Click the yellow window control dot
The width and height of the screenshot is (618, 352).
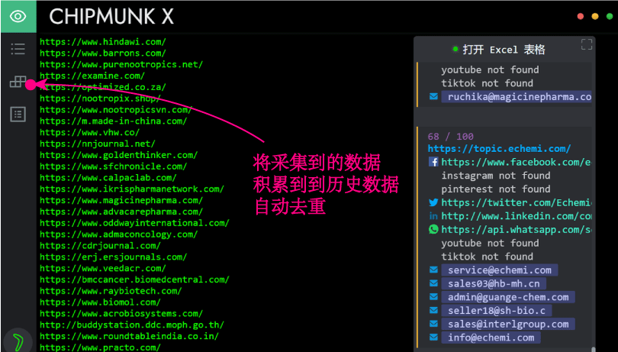pyautogui.click(x=595, y=16)
